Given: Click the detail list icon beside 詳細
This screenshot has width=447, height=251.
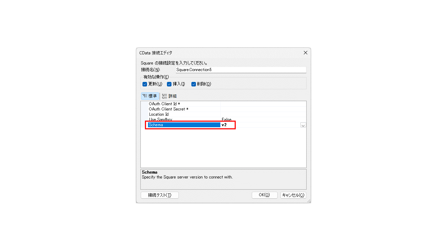Looking at the screenshot, I should coord(164,96).
